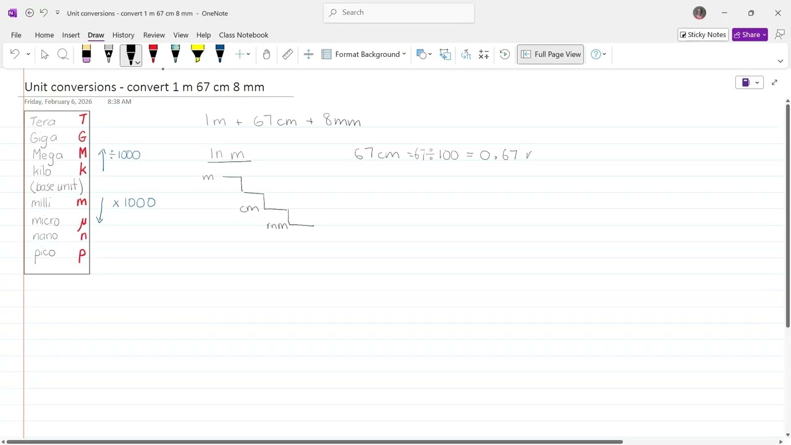
Task: Click the scroll up arrow
Action: [787, 101]
